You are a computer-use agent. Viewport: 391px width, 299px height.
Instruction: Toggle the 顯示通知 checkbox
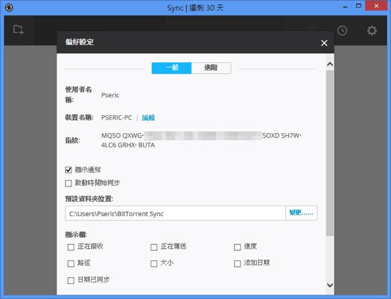click(68, 170)
